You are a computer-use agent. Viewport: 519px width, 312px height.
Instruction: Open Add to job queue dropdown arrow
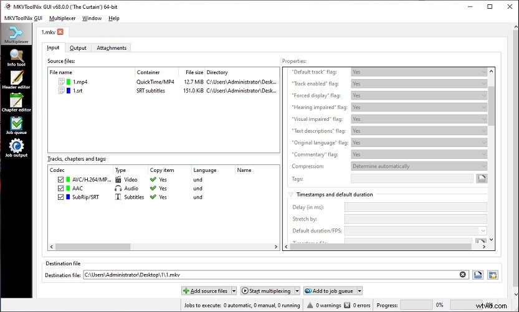pos(359,291)
